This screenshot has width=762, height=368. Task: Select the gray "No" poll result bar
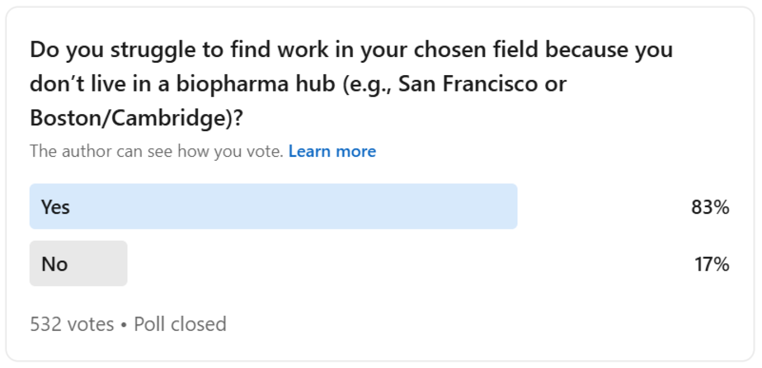[x=78, y=264]
